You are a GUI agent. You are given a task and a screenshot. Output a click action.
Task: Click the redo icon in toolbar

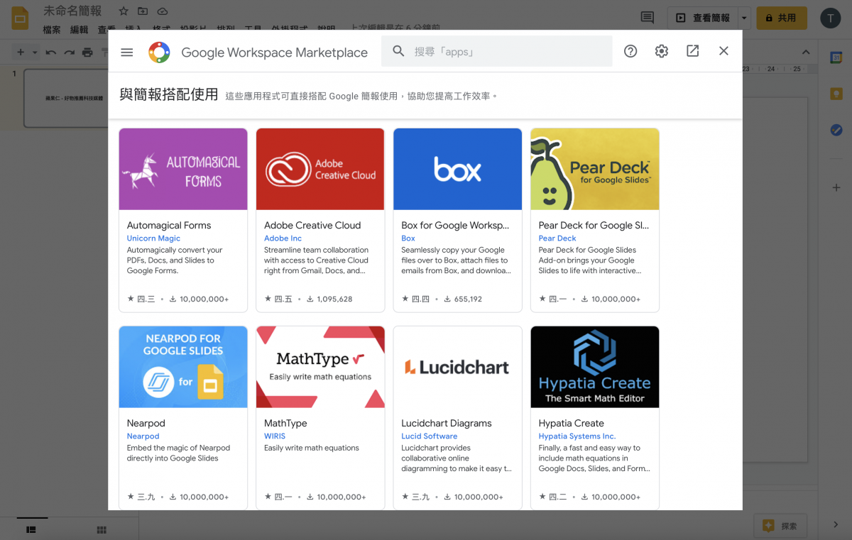69,52
